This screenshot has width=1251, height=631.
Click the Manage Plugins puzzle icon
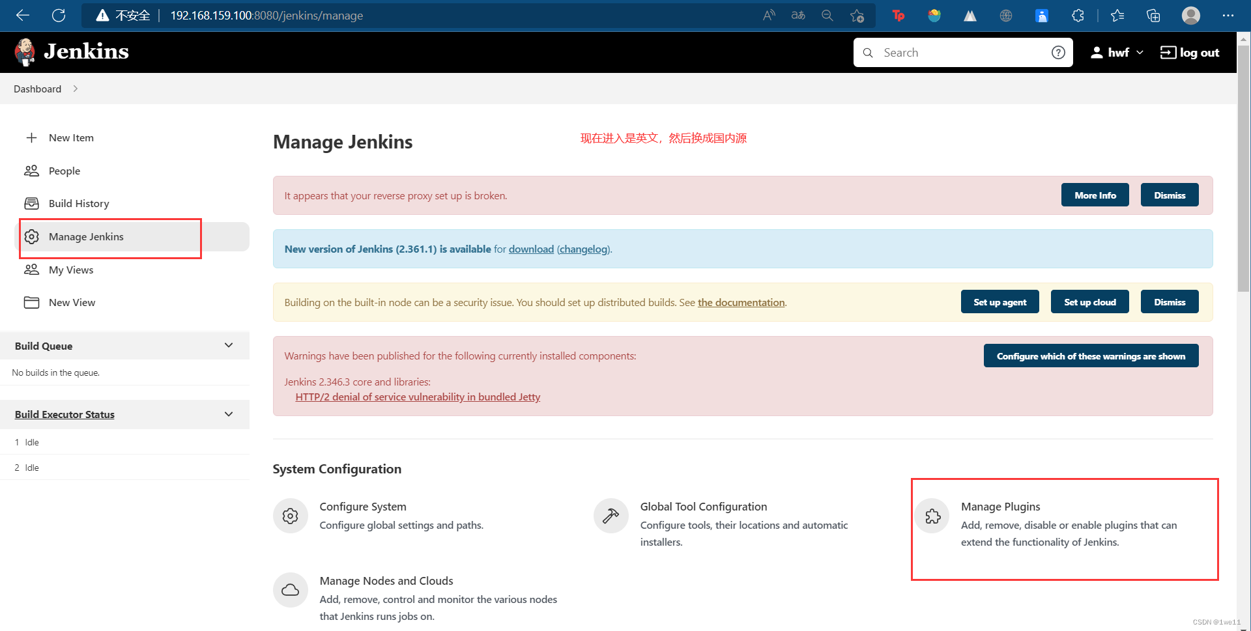pyautogui.click(x=932, y=516)
